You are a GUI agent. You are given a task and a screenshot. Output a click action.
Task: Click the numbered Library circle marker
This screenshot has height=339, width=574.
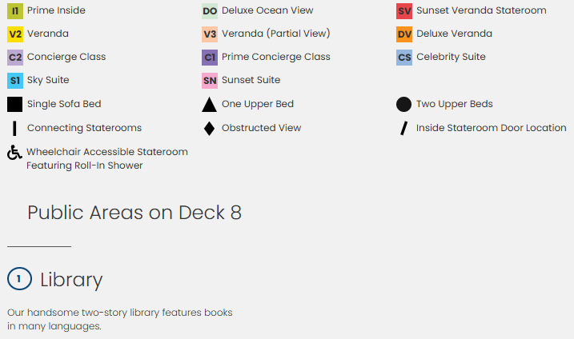(x=18, y=279)
